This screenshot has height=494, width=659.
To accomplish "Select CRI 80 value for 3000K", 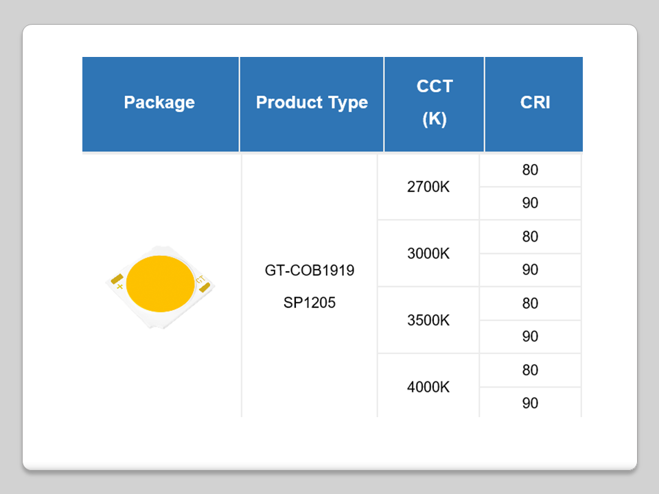I will tap(530, 237).
